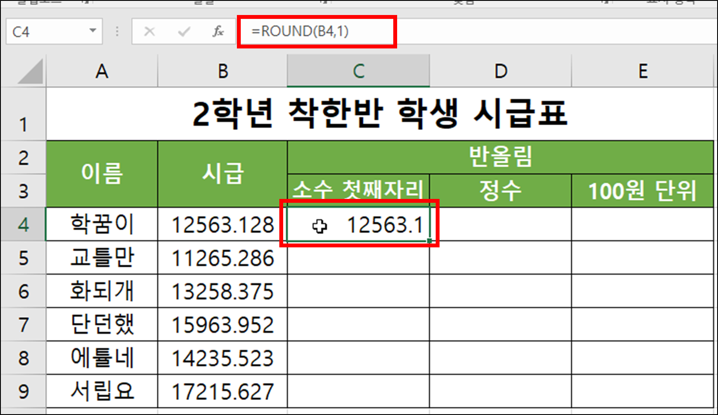Click inside the formula bar showing =ROUND(B4,1)

[317, 31]
